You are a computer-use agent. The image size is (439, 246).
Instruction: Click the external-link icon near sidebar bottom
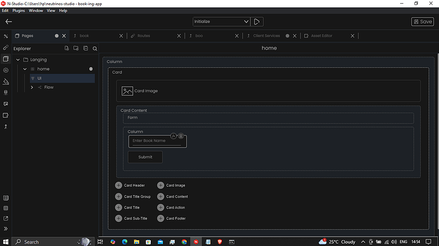6,218
